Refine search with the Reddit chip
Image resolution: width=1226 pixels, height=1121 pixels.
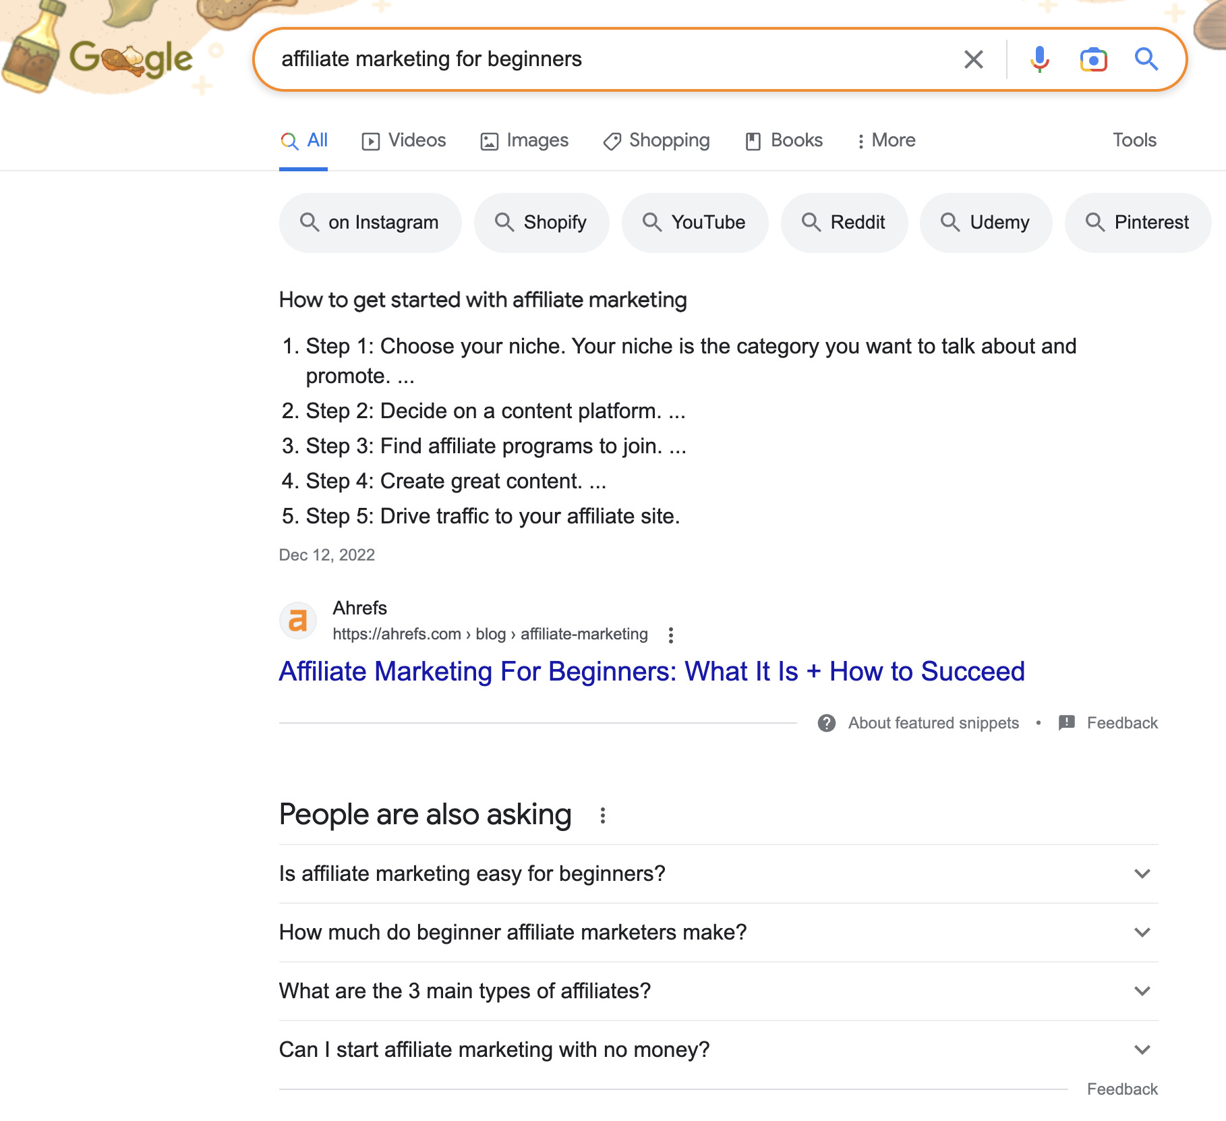[845, 223]
